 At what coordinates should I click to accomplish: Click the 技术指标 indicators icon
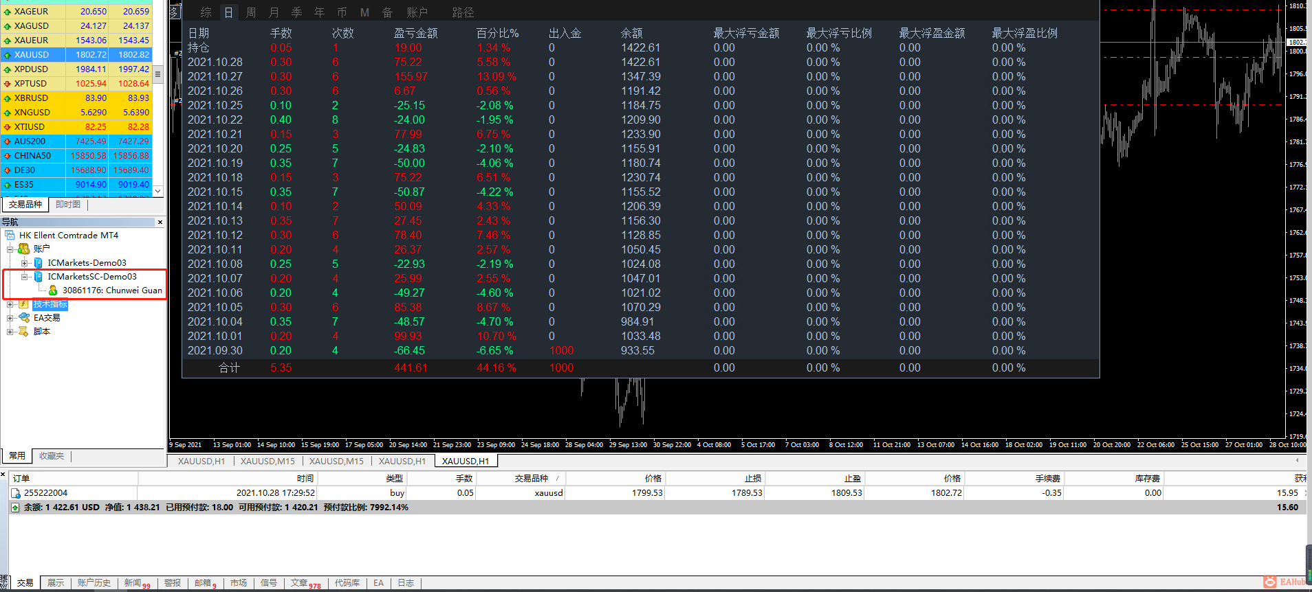pyautogui.click(x=24, y=304)
